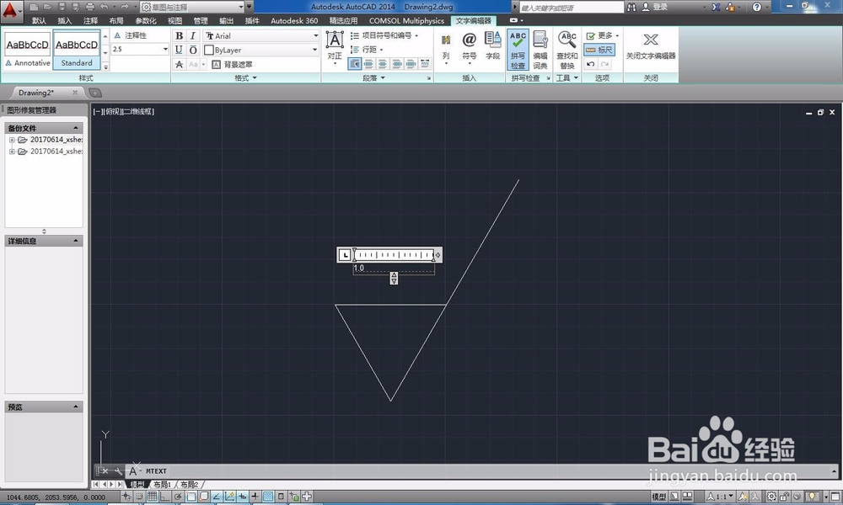Toggle Strikethrough text formatting
The height and width of the screenshot is (505, 843).
[179, 65]
